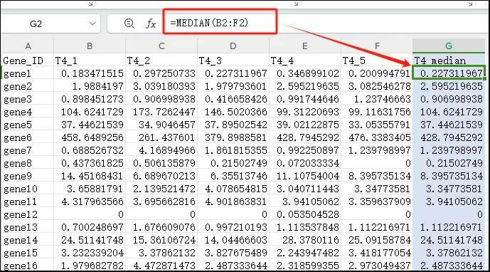Select column D header
This screenshot has width=490, height=272.
pos(233,46)
